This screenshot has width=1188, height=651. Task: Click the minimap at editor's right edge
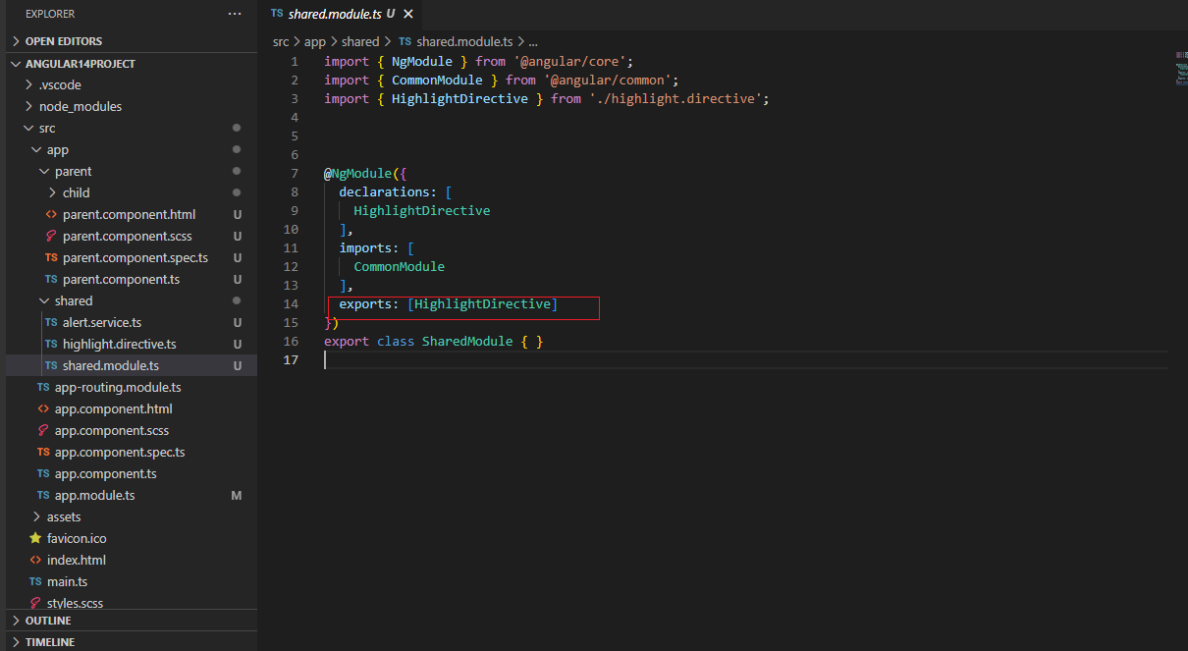coord(1180,69)
